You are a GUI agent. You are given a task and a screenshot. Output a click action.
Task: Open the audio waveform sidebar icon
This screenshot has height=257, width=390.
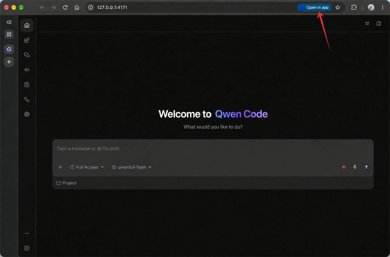point(27,70)
